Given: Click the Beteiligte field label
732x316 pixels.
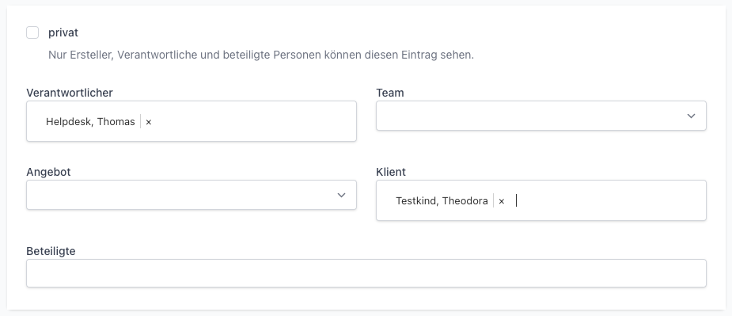Looking at the screenshot, I should click(51, 251).
